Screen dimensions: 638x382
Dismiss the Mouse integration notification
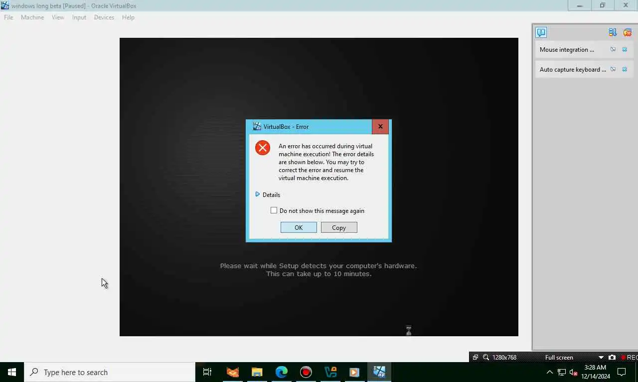(x=625, y=50)
